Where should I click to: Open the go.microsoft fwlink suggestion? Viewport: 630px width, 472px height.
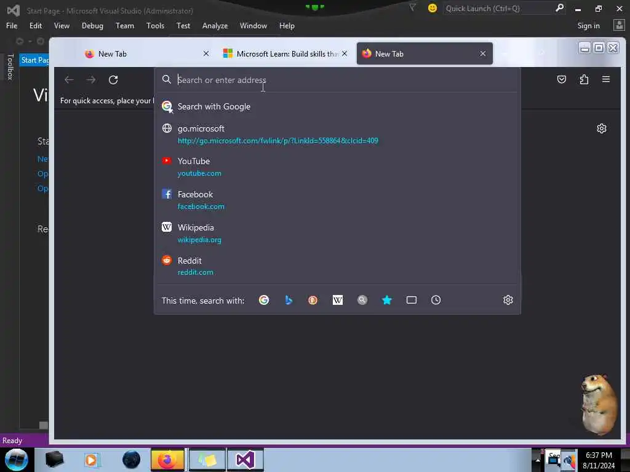337,135
